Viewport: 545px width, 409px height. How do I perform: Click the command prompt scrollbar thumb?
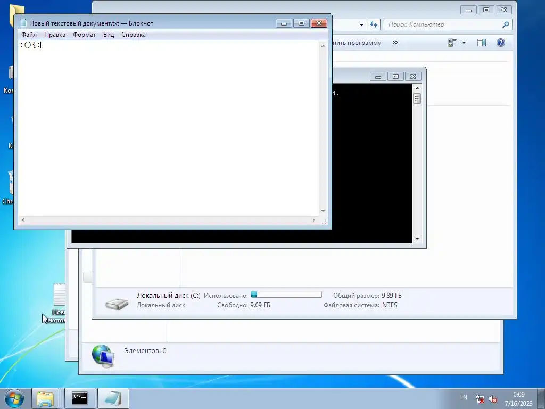pyautogui.click(x=417, y=99)
